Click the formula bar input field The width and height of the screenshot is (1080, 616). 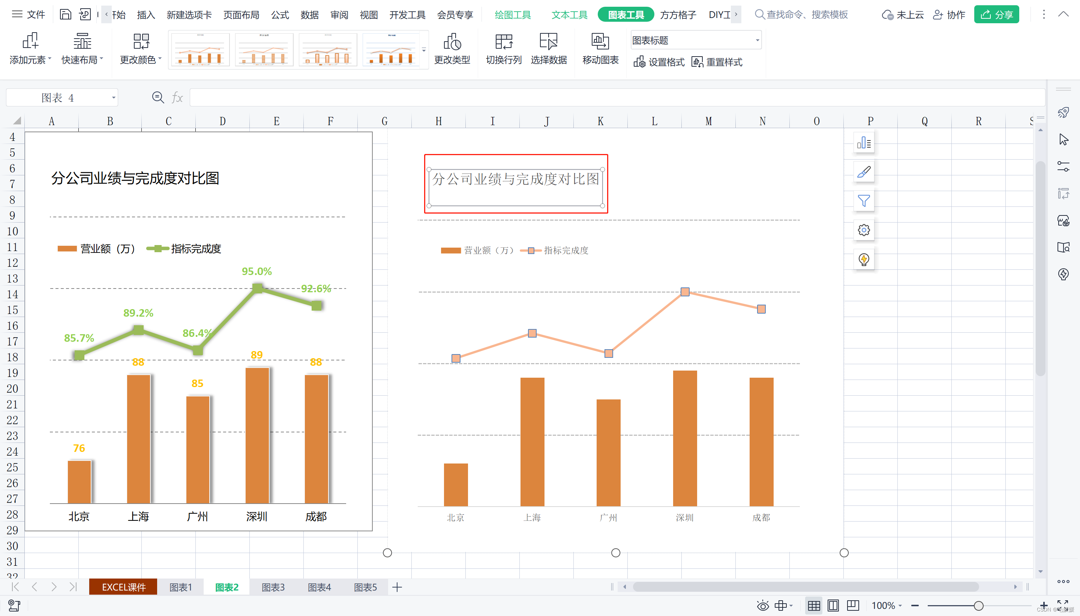[617, 98]
